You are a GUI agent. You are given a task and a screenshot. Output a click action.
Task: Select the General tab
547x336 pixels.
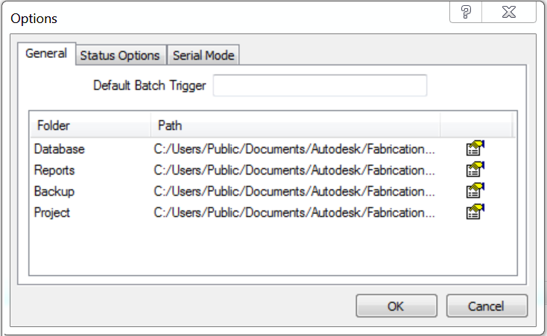click(46, 54)
